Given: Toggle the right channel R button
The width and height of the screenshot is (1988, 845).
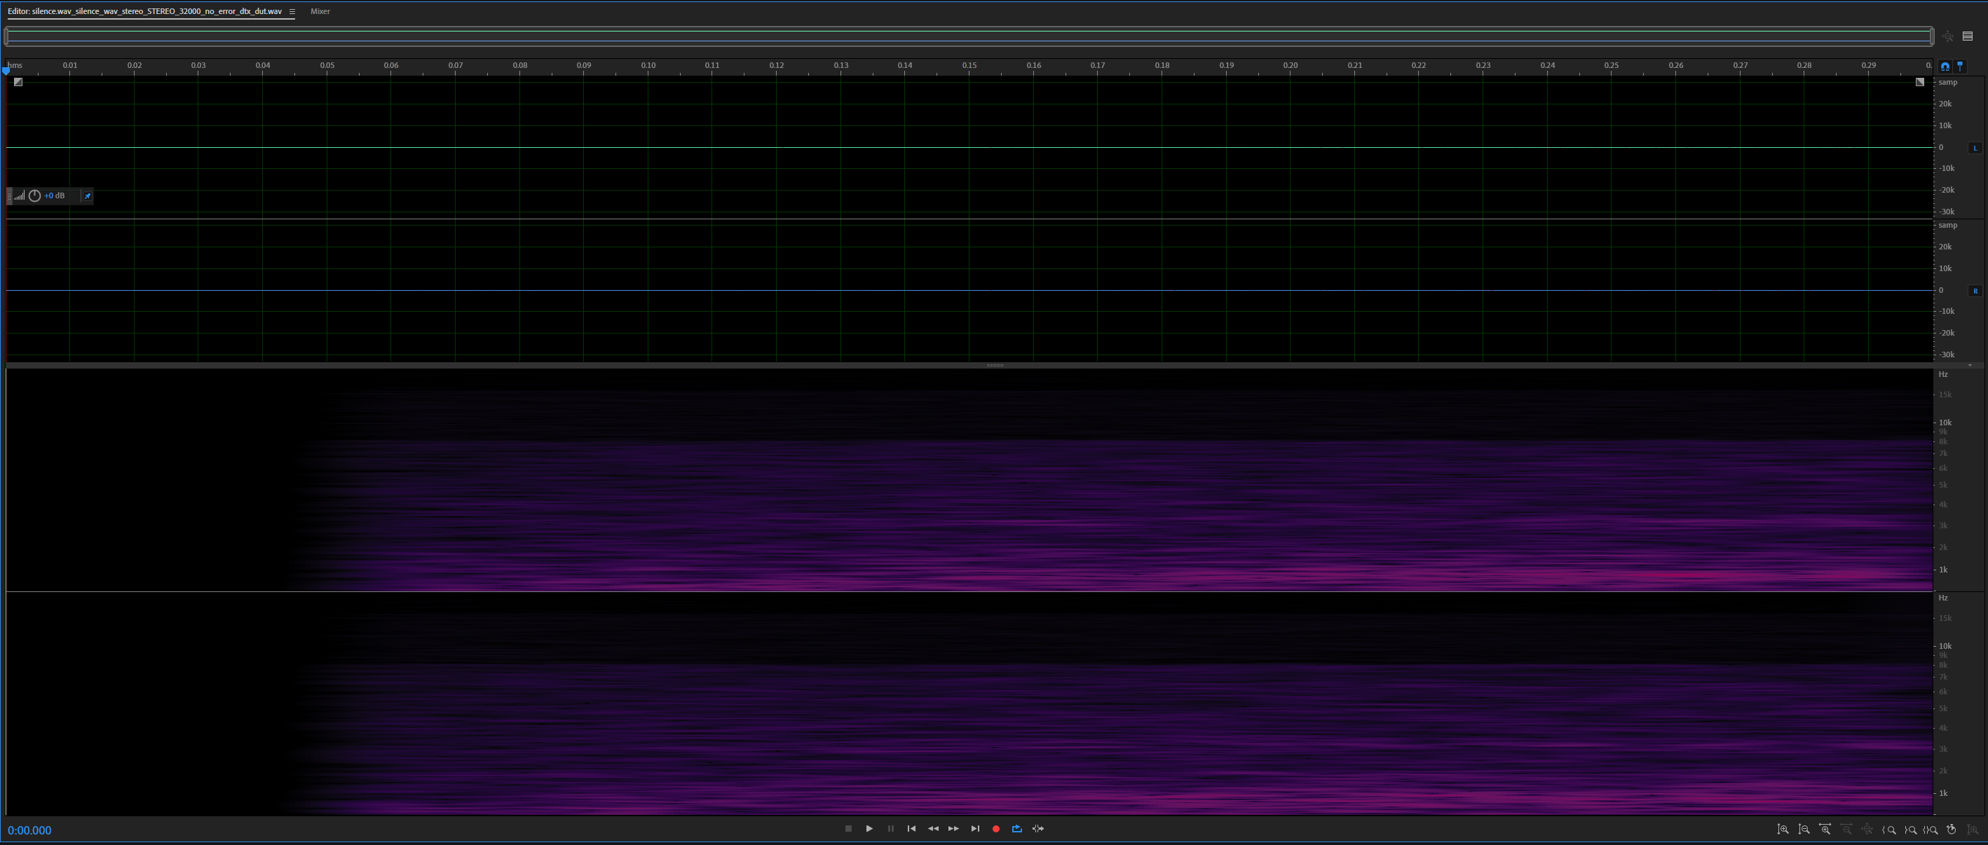Looking at the screenshot, I should click(x=1975, y=291).
